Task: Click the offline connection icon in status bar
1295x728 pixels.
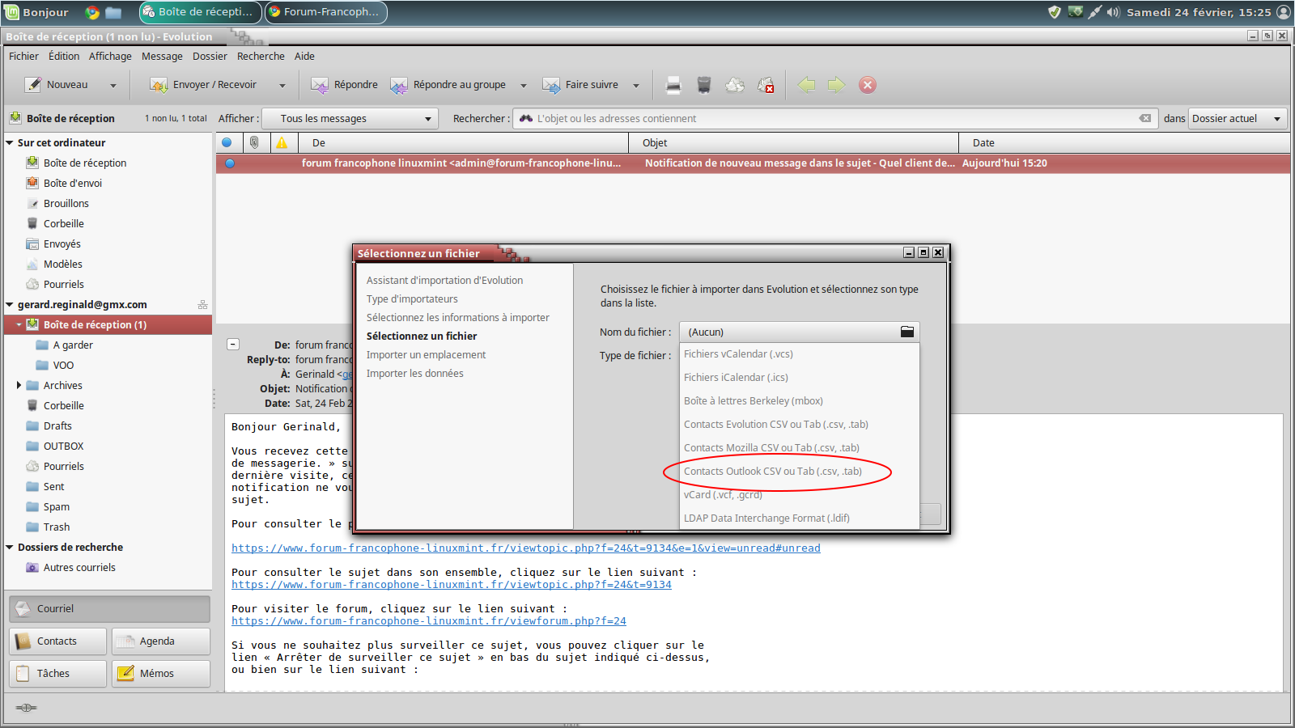Action: [x=26, y=708]
